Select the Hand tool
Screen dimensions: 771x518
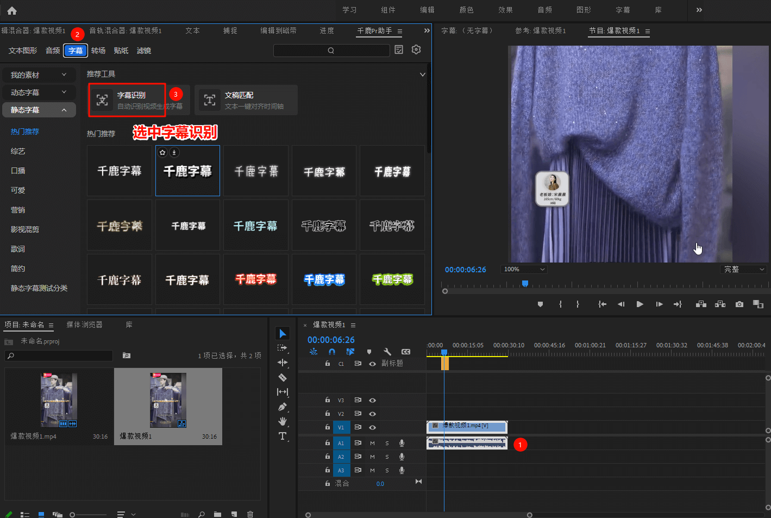tap(283, 421)
